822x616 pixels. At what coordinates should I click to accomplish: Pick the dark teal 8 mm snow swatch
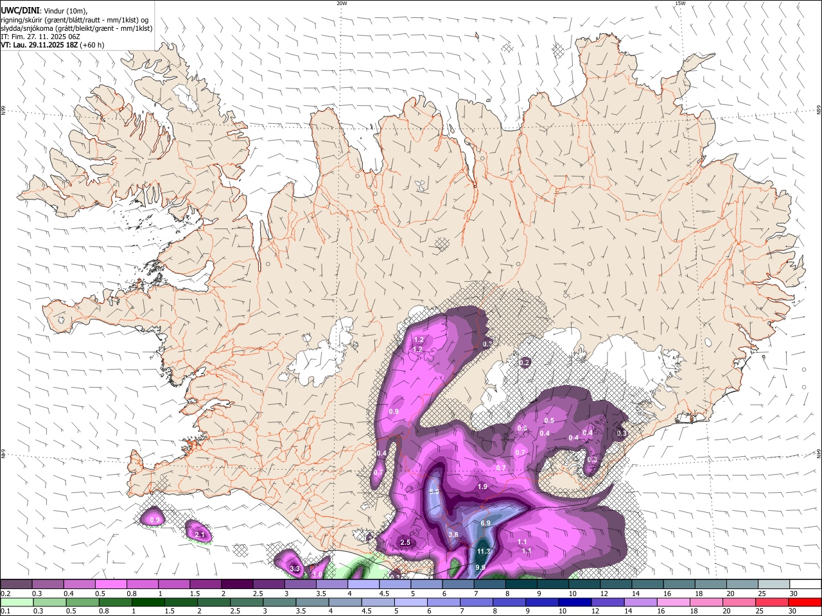pos(521,585)
